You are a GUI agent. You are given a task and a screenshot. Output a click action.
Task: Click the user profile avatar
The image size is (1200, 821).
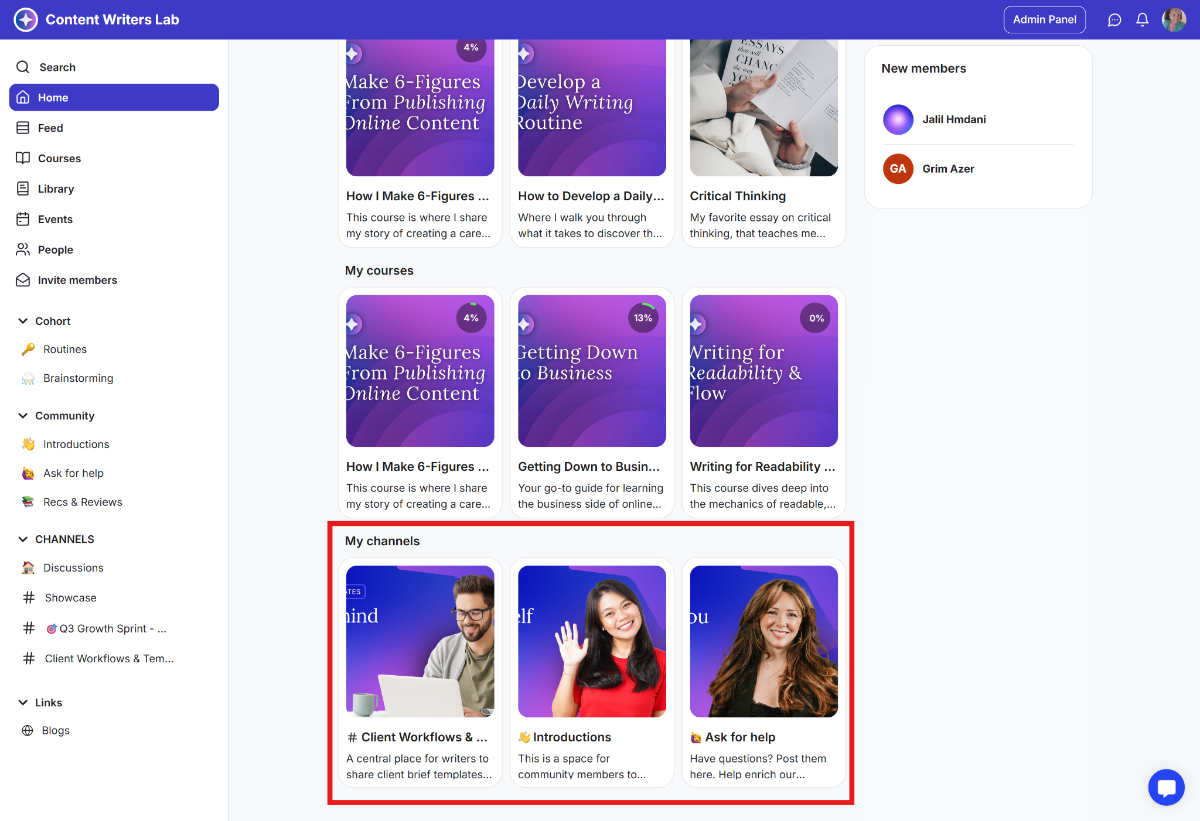coord(1174,20)
